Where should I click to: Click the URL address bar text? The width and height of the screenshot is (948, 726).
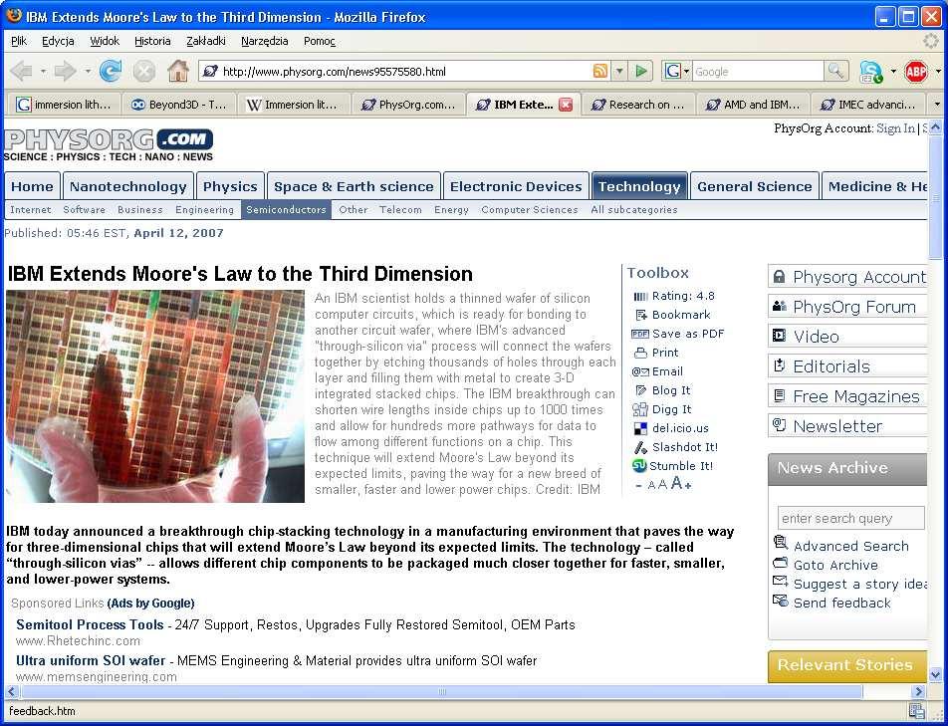tap(335, 72)
